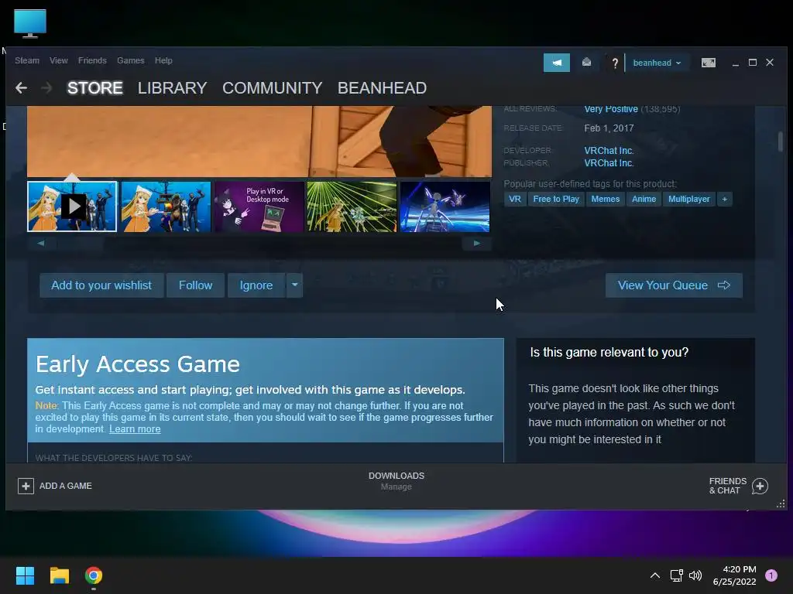Open the Steam menu
Screen dimensions: 793x594
[x=27, y=60]
